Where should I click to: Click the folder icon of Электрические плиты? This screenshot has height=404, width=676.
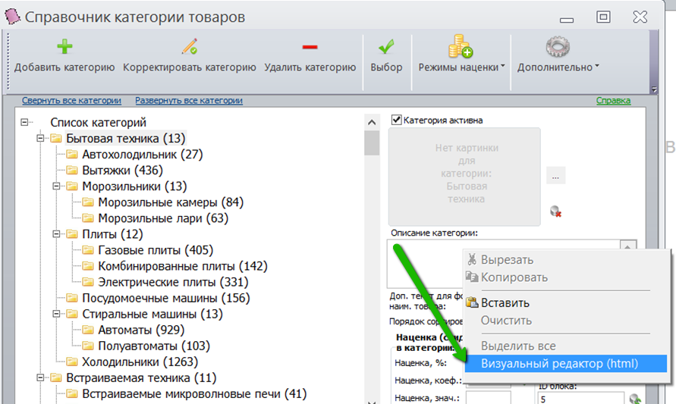point(88,282)
